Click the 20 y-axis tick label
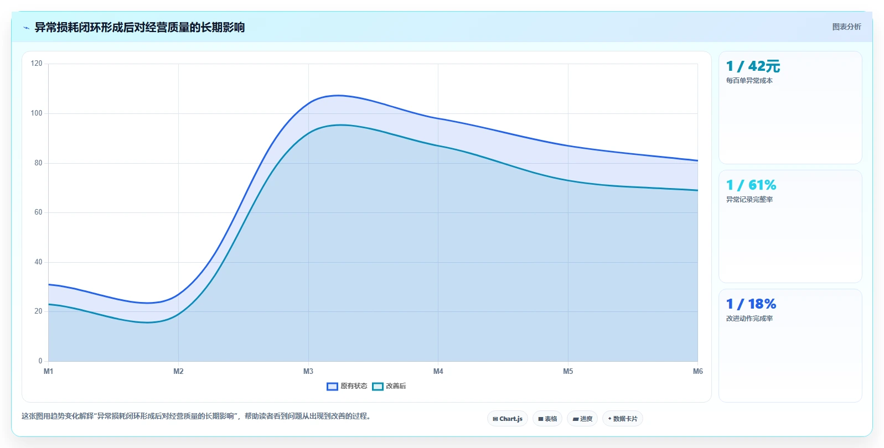 (x=38, y=311)
